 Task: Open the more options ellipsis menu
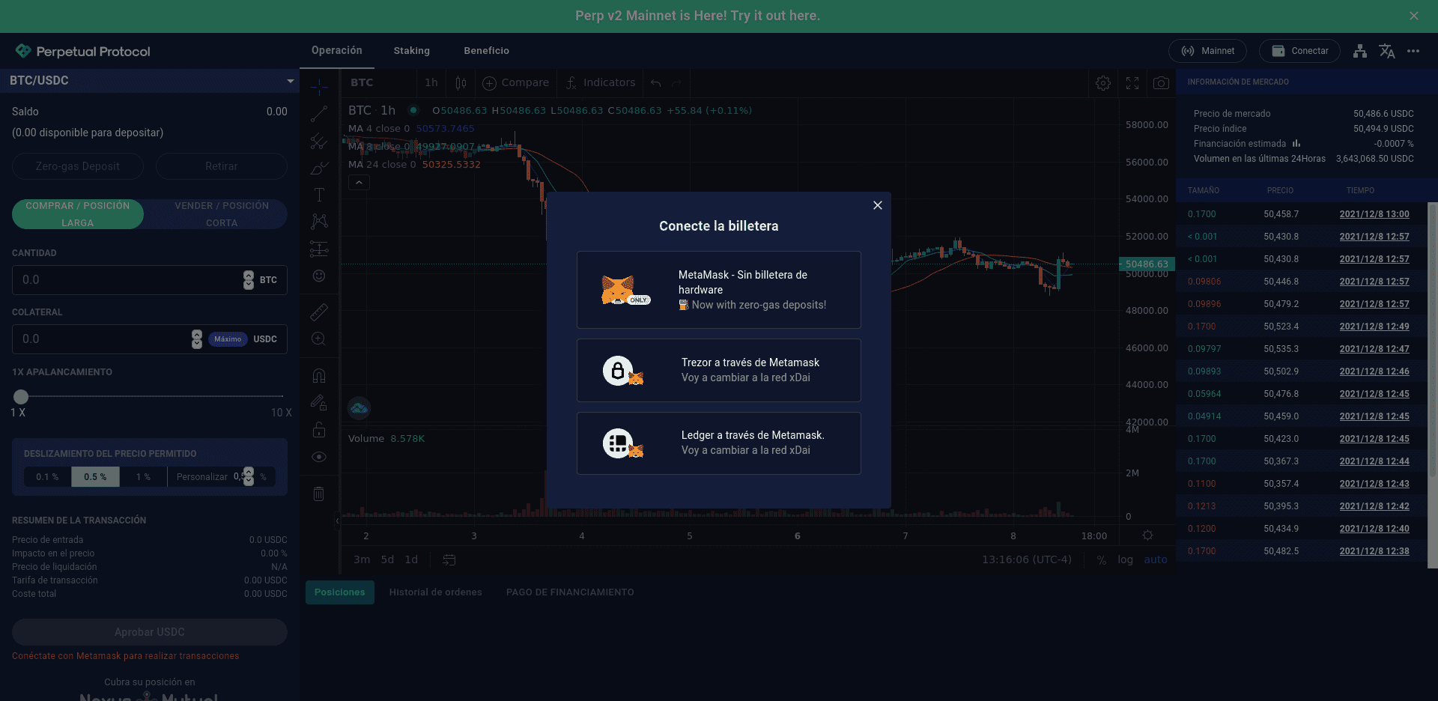tap(1413, 51)
